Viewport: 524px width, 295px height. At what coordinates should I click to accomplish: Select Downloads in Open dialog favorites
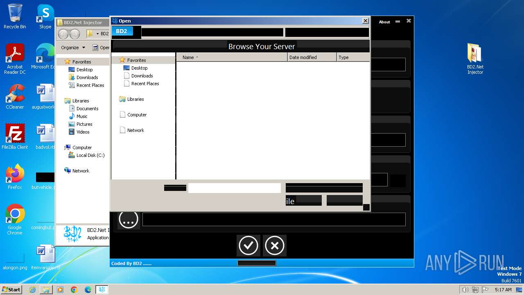[142, 76]
